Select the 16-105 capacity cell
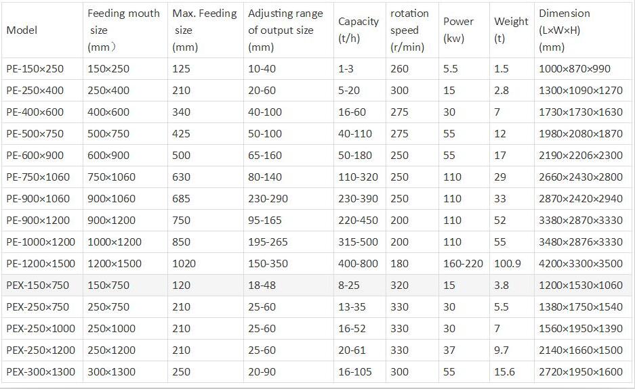 click(x=360, y=371)
